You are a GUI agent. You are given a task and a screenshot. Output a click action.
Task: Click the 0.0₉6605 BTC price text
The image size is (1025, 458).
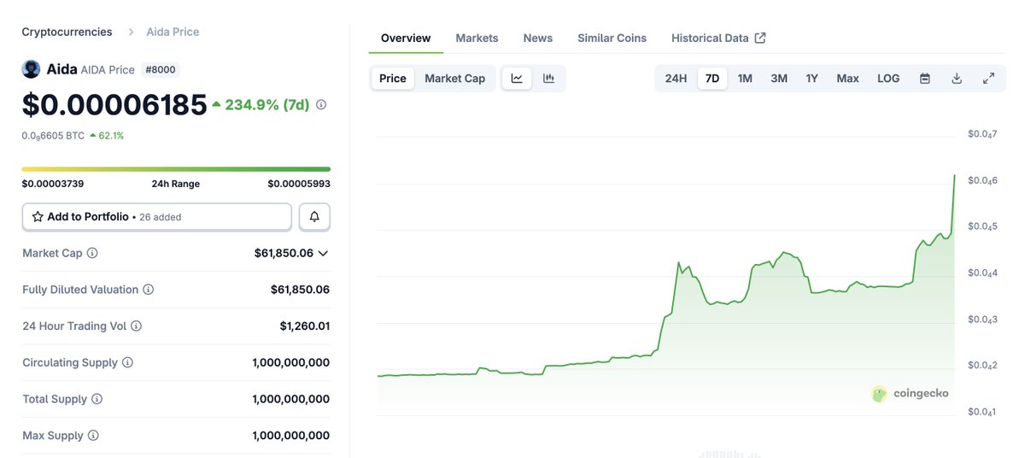pos(53,136)
